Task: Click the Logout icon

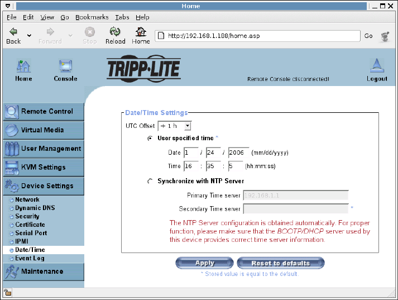Action: [377, 65]
